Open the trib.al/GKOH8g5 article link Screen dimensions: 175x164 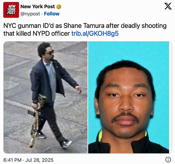coord(95,33)
